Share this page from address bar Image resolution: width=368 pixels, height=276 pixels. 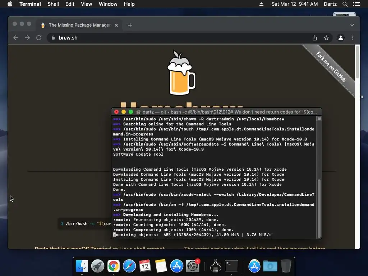coord(315,38)
